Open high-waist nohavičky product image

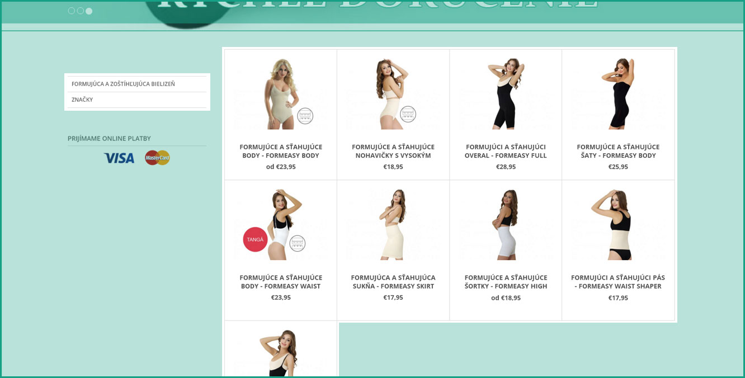(x=393, y=94)
